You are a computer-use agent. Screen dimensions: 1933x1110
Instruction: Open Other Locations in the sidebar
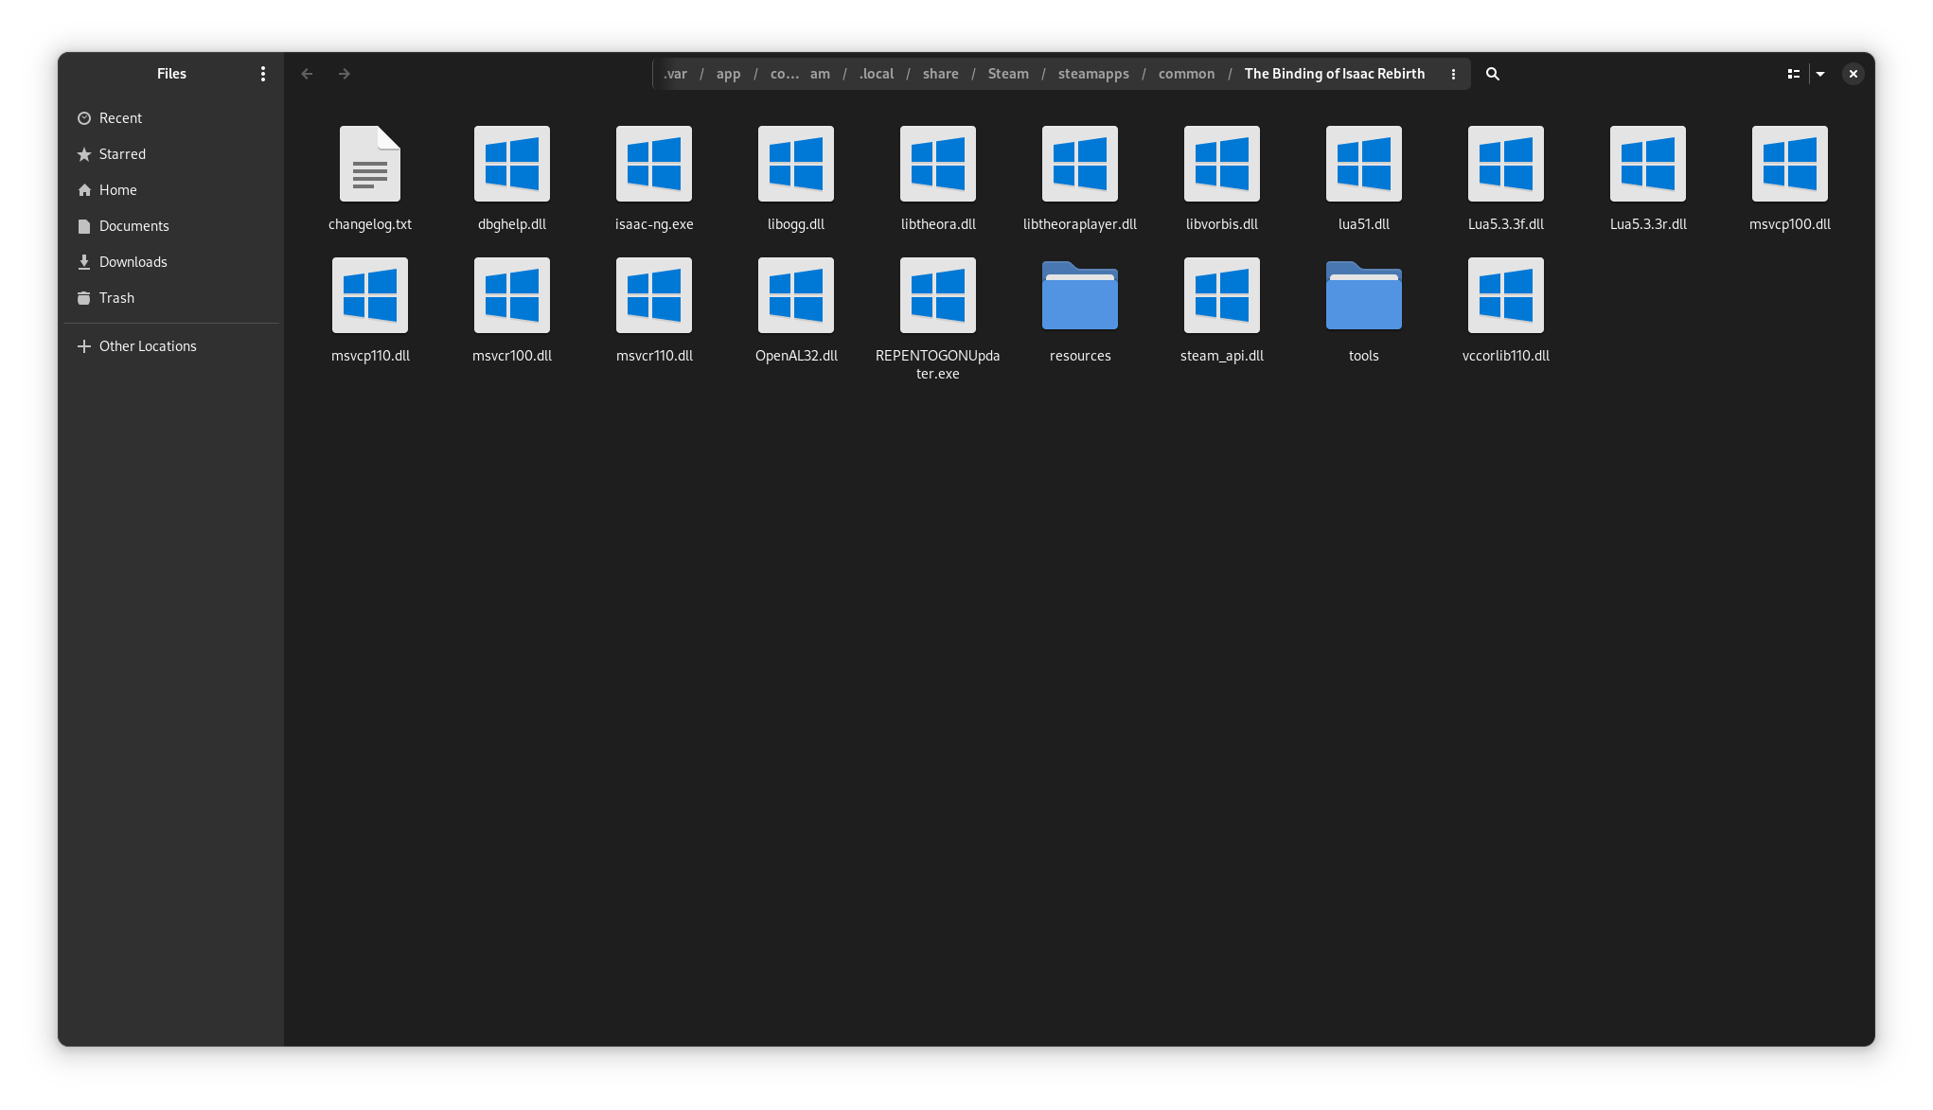tap(171, 346)
